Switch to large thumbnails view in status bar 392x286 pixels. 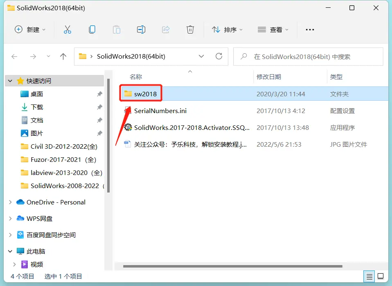pos(381,277)
